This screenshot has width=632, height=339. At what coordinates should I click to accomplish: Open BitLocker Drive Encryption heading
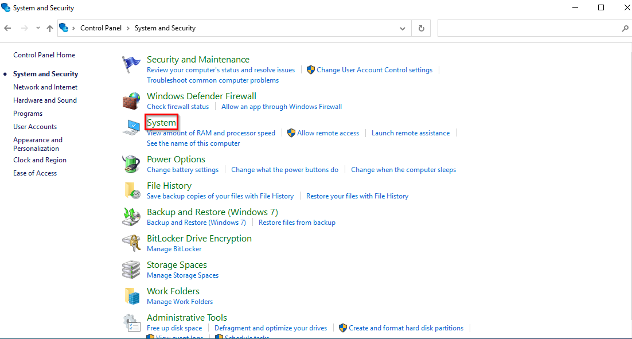(x=199, y=238)
